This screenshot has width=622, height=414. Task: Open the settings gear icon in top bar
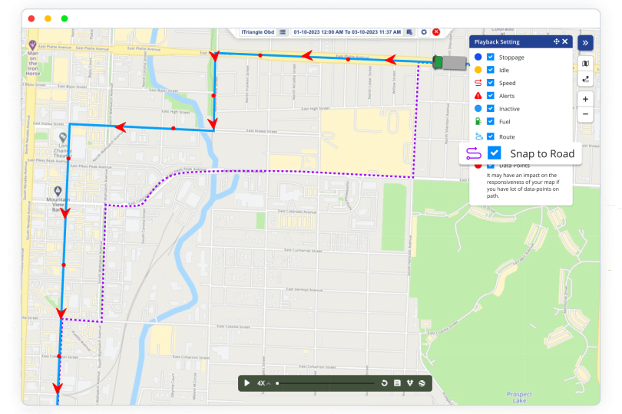click(423, 31)
